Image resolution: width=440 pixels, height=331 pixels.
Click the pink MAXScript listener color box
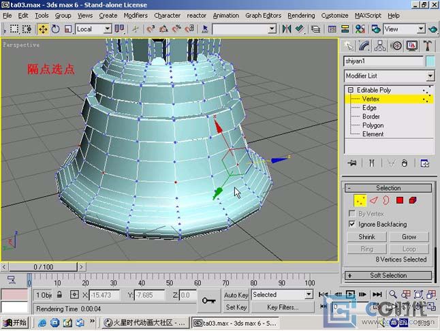click(14, 294)
